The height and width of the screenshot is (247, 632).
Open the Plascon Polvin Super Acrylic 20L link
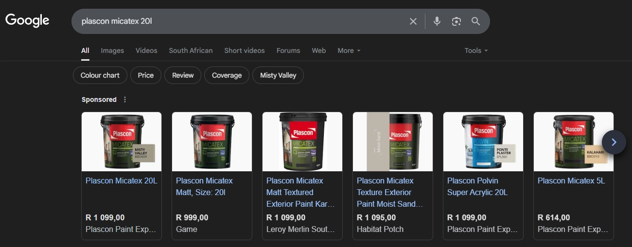click(477, 186)
